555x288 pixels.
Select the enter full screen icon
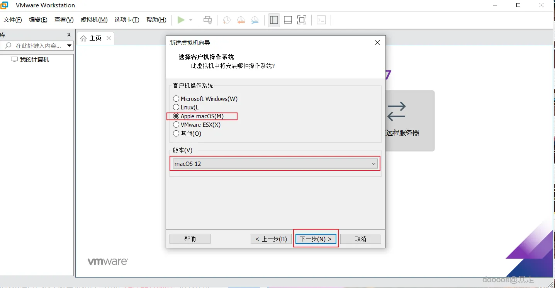[302, 20]
